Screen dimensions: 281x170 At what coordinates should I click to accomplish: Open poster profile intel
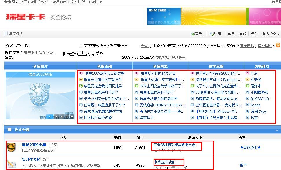click(x=254, y=73)
